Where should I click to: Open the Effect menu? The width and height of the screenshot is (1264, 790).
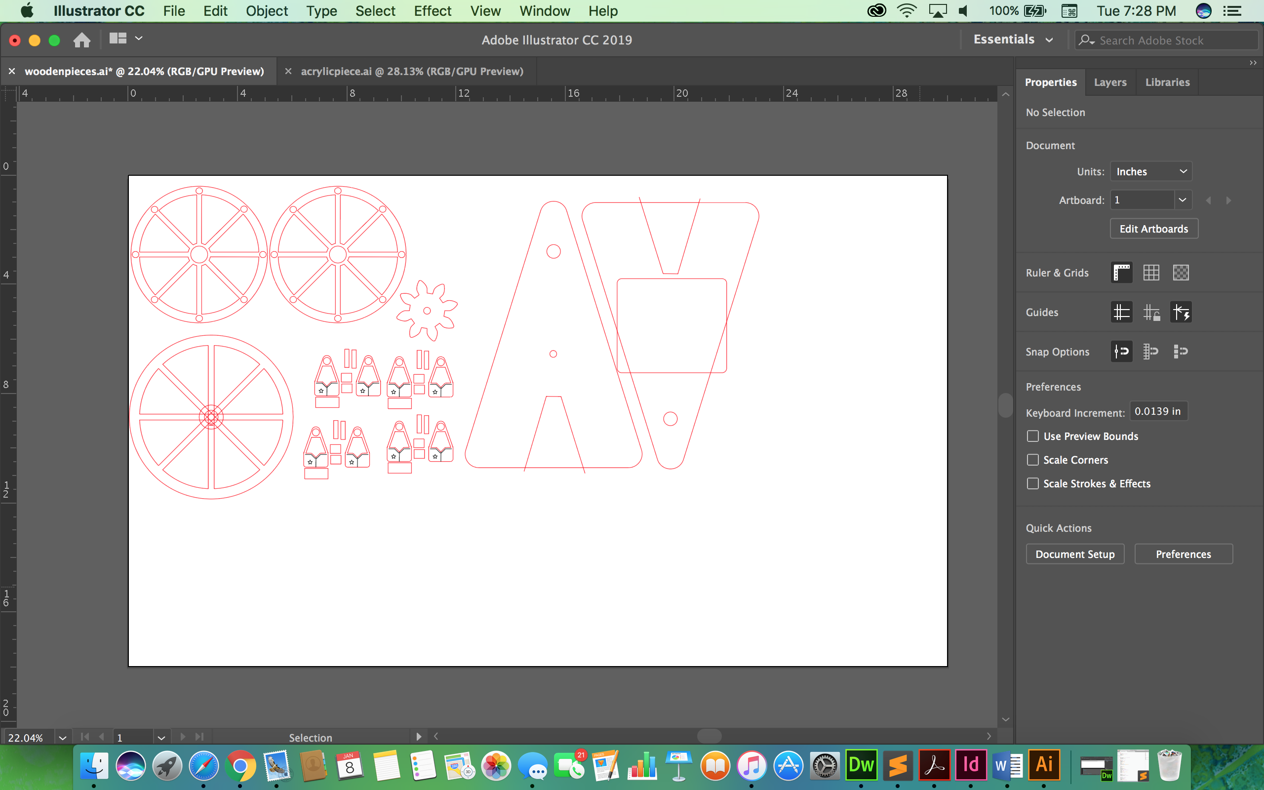(x=432, y=10)
